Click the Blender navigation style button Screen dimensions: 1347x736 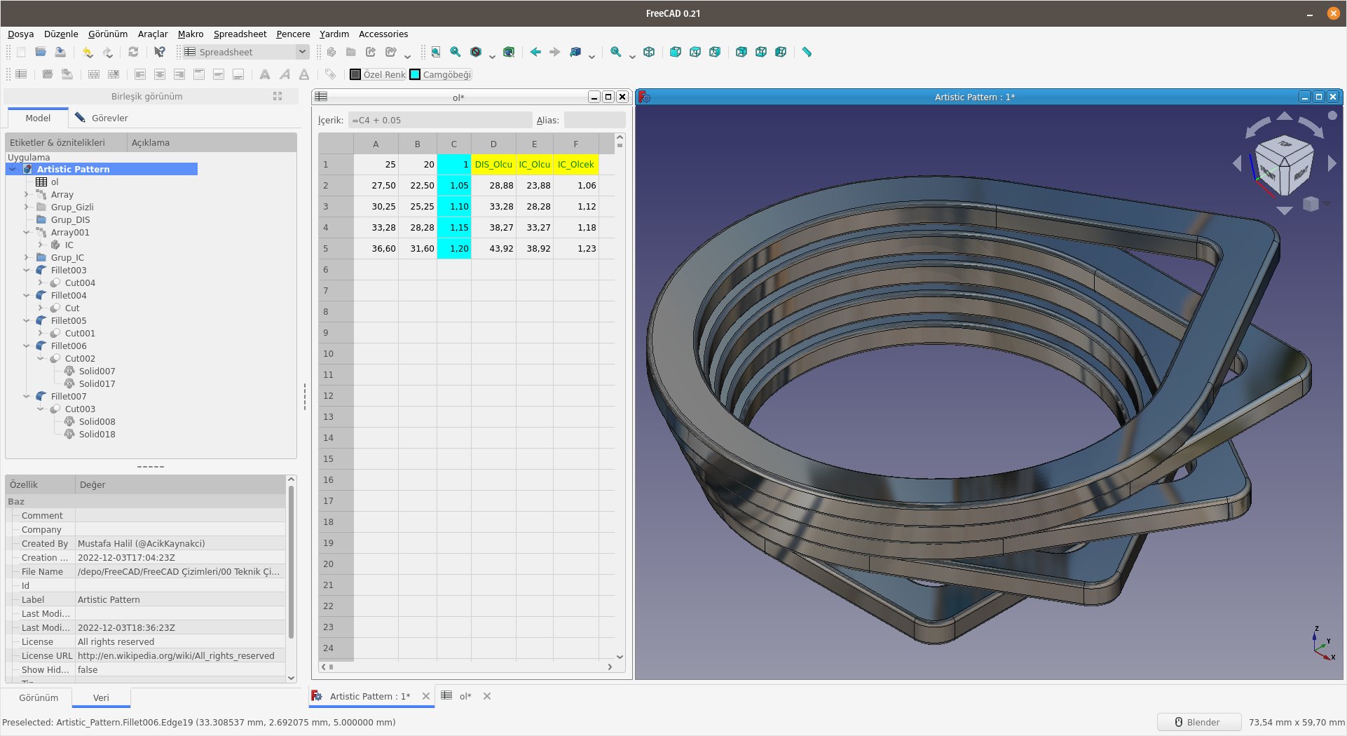[1198, 722]
